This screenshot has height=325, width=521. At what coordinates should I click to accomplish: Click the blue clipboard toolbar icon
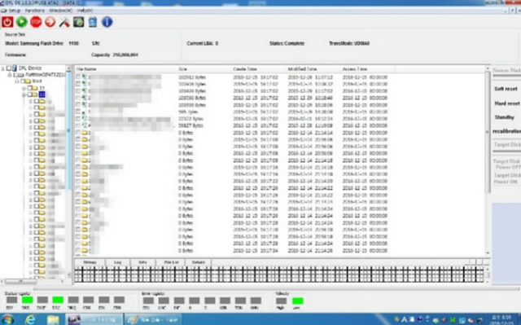93,22
